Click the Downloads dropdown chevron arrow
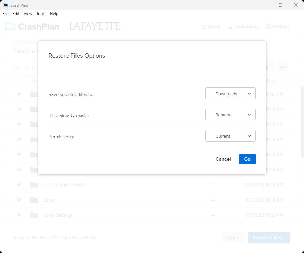The width and height of the screenshot is (304, 253). (x=249, y=94)
